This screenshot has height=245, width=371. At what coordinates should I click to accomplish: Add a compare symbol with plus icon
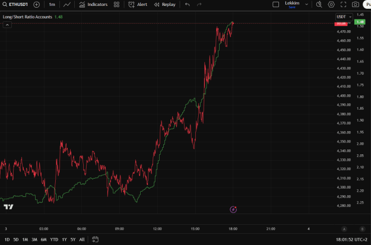[36, 5]
